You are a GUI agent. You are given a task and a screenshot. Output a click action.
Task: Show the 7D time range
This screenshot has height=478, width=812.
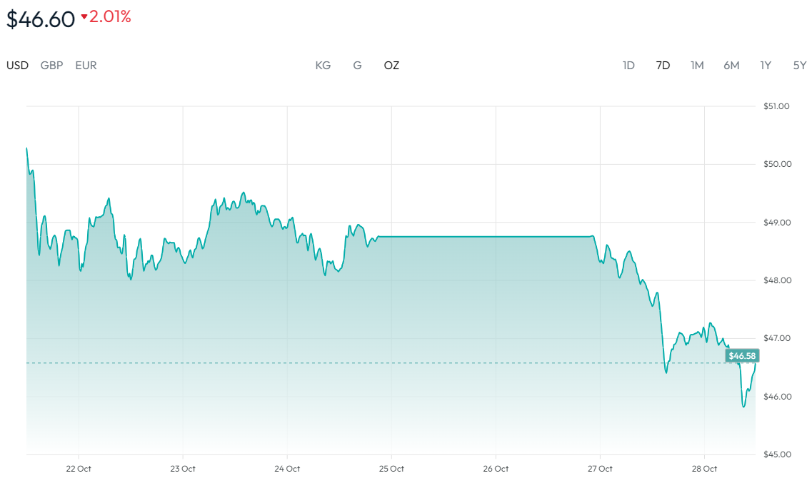point(663,66)
